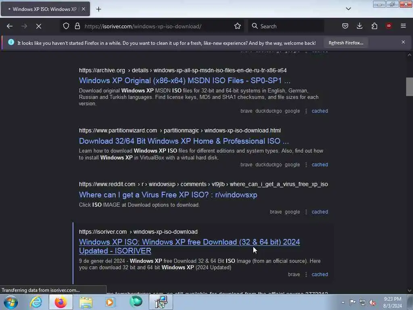Select the Windows XP ISO tab

pyautogui.click(x=45, y=9)
